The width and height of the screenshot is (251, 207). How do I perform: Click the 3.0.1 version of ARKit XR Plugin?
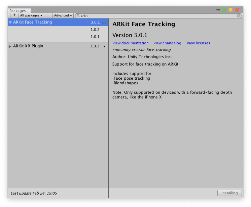(95, 46)
